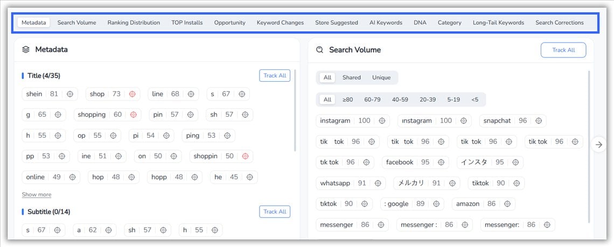
Task: Click the right arrow next button
Action: (x=599, y=144)
